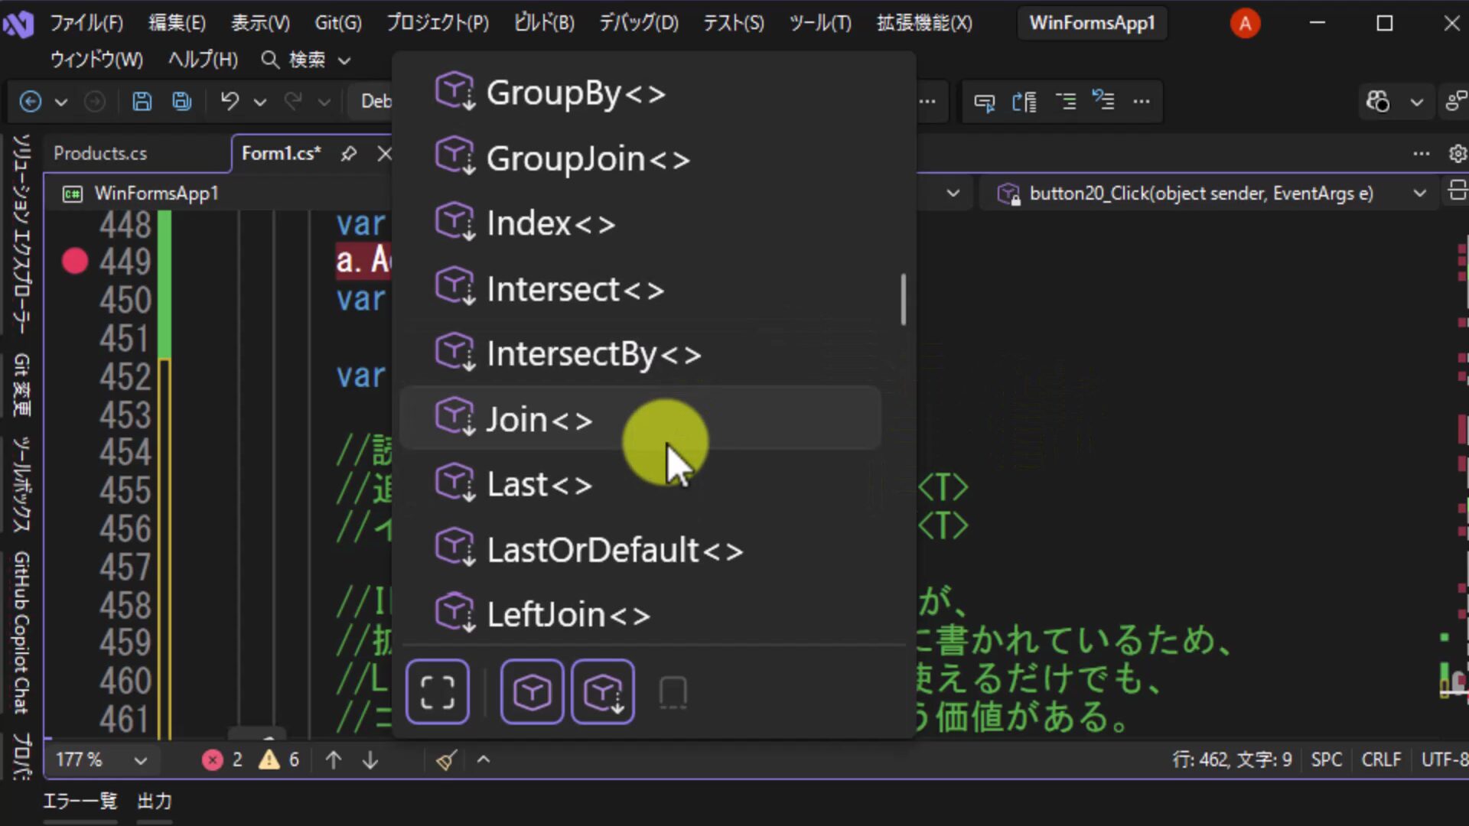Viewport: 1469px width, 826px height.
Task: Select GroupBy<> from the completion list
Action: pos(640,93)
